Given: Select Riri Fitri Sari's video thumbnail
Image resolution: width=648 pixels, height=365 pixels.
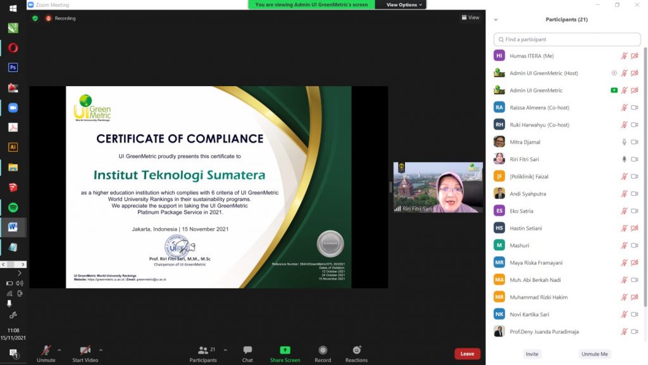Looking at the screenshot, I should coord(438,187).
